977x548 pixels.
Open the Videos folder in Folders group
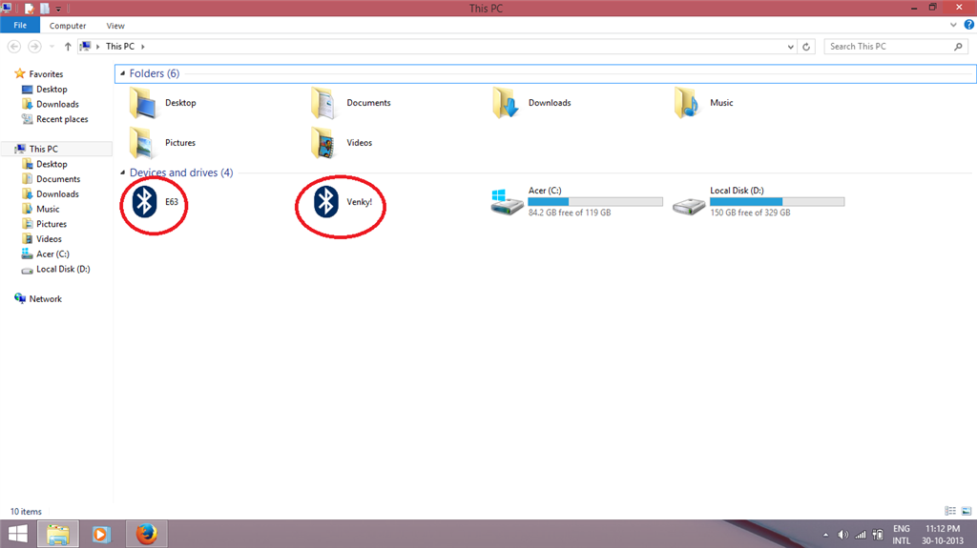tap(342, 143)
